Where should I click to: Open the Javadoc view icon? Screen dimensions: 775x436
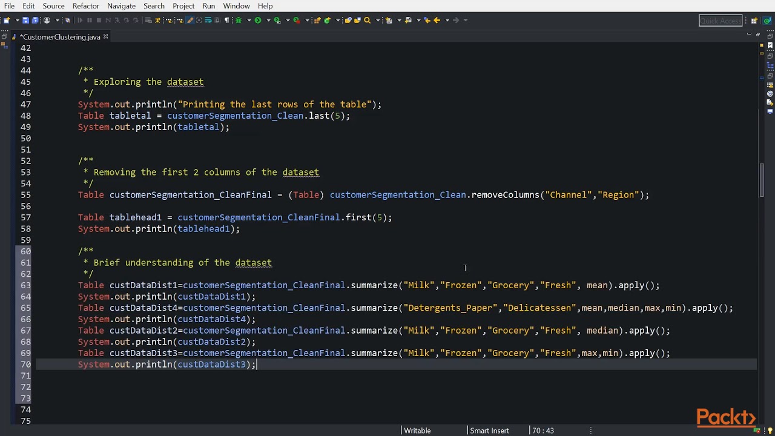pyautogui.click(x=770, y=93)
